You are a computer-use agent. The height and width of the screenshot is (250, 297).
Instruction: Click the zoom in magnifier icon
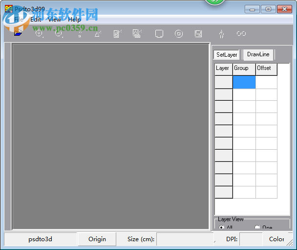(x=40, y=34)
